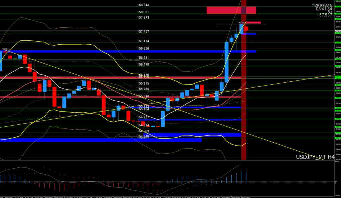This screenshot has height=198, width=341.
Task: Click the 157.457 price level label
Action: point(143,31)
